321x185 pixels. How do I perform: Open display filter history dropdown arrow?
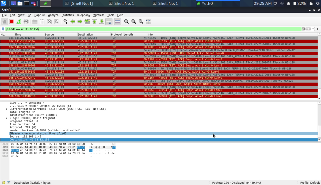313,29
